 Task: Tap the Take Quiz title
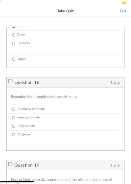(65, 11)
